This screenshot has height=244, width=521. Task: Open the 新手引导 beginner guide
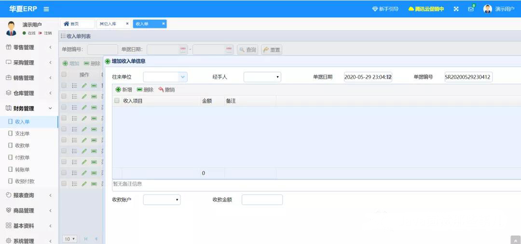[385, 9]
